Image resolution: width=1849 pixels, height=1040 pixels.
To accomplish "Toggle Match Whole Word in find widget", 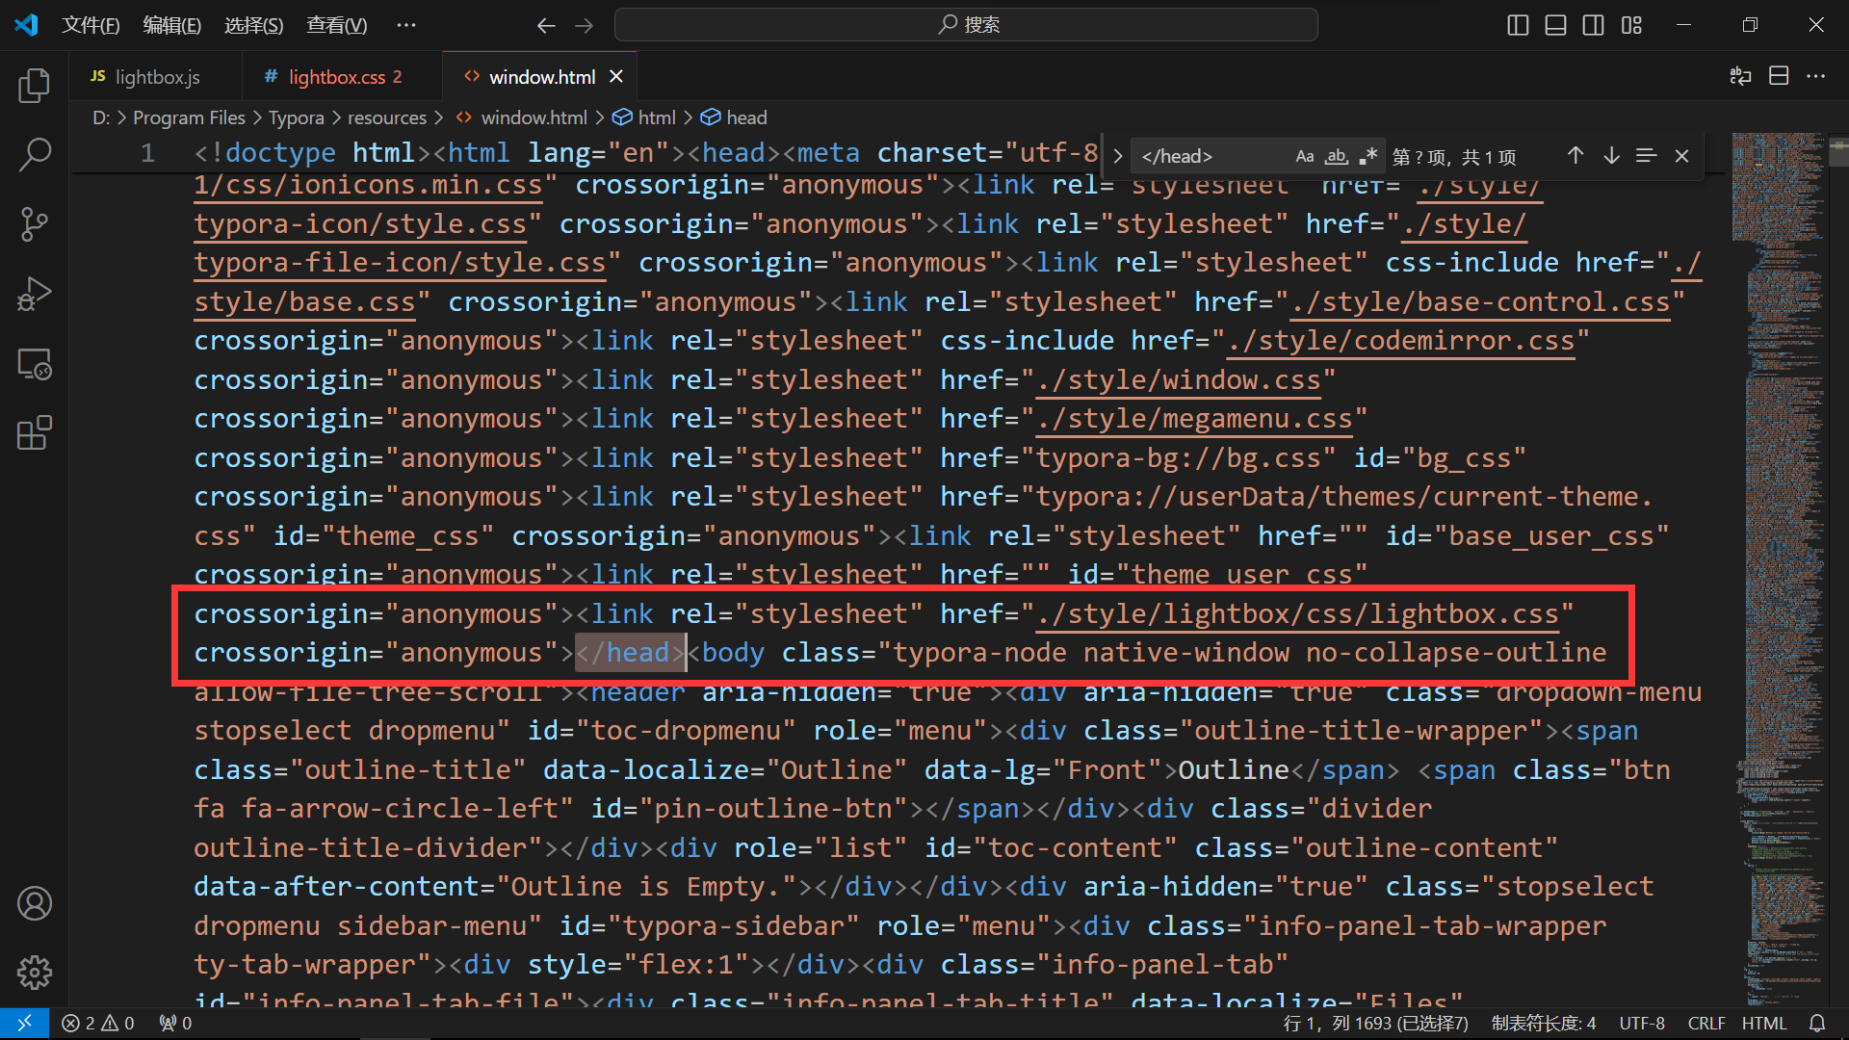I will click(1336, 156).
